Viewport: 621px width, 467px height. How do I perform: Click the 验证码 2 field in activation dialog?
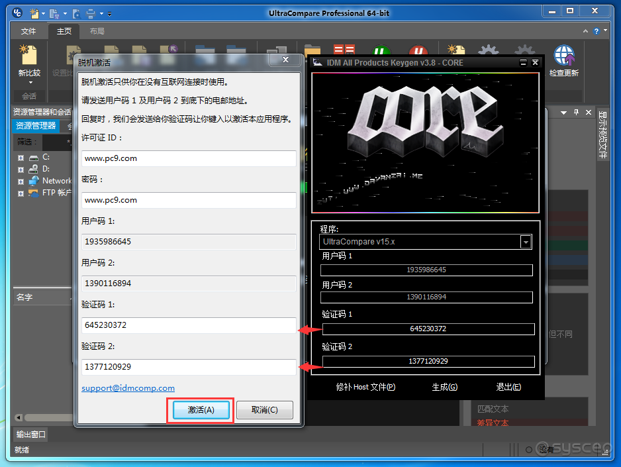(189, 367)
